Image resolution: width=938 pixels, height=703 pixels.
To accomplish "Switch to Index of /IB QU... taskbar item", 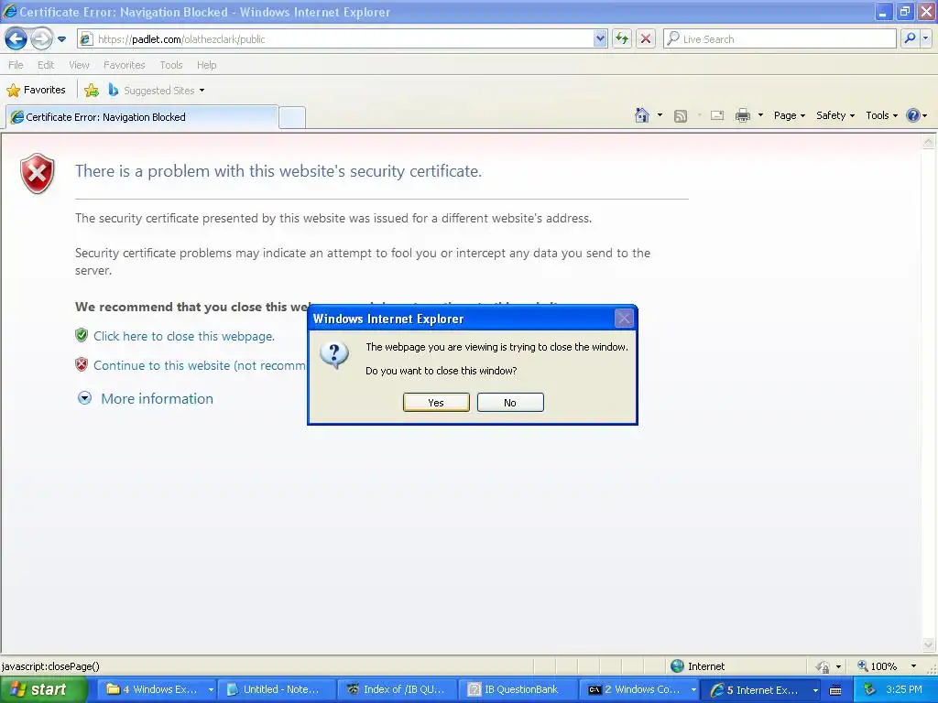I will (x=398, y=689).
